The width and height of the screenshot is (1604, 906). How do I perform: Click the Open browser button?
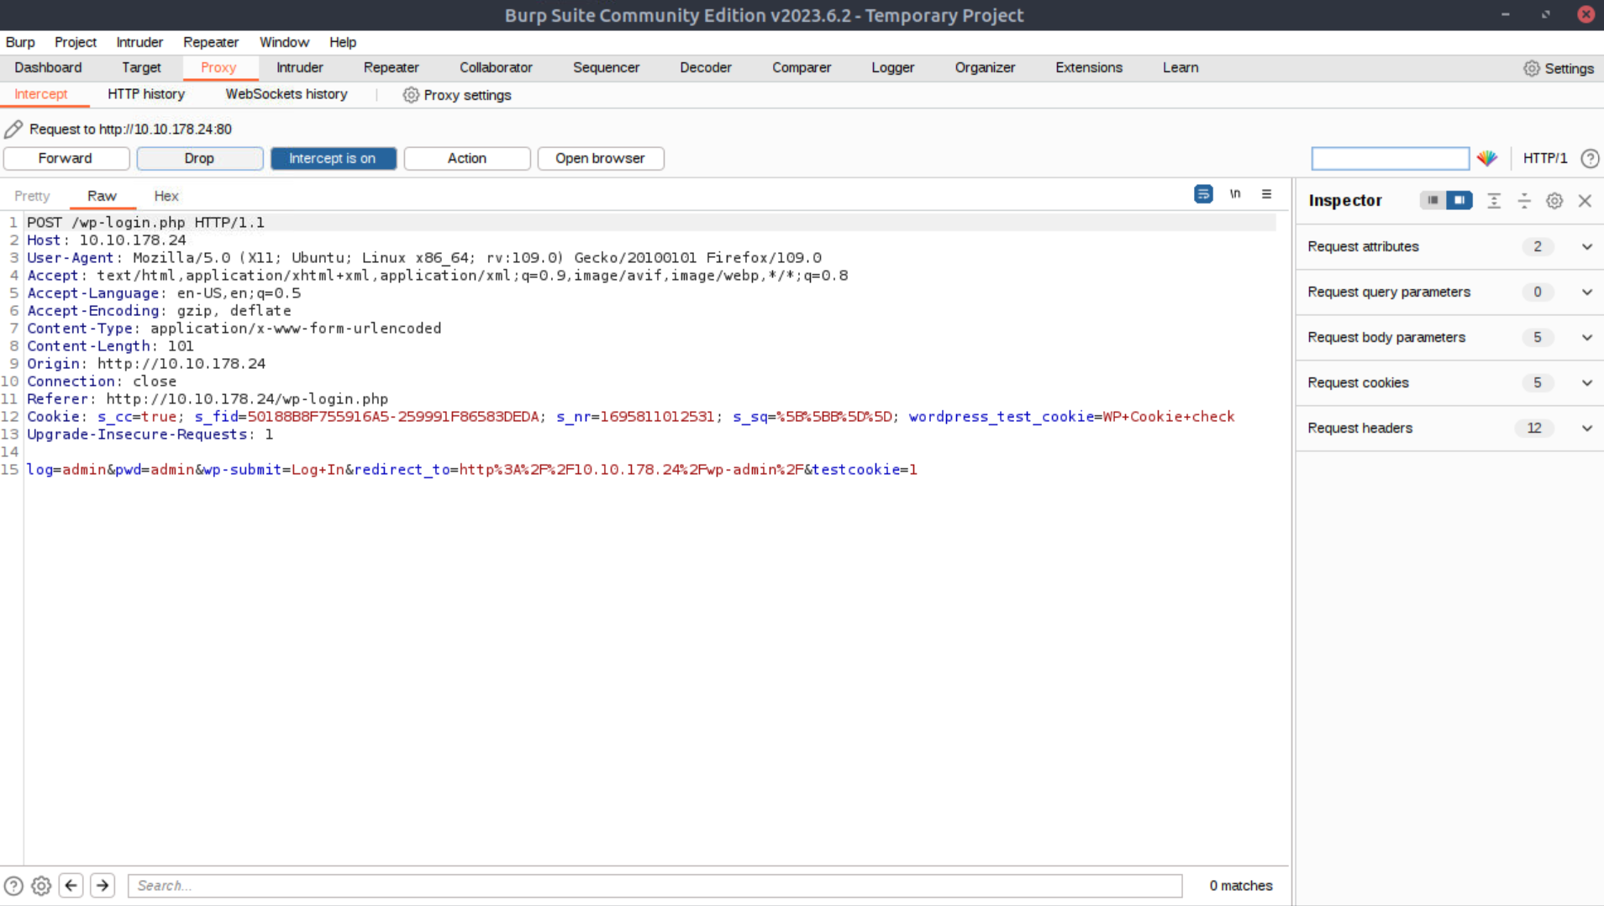pyautogui.click(x=600, y=158)
